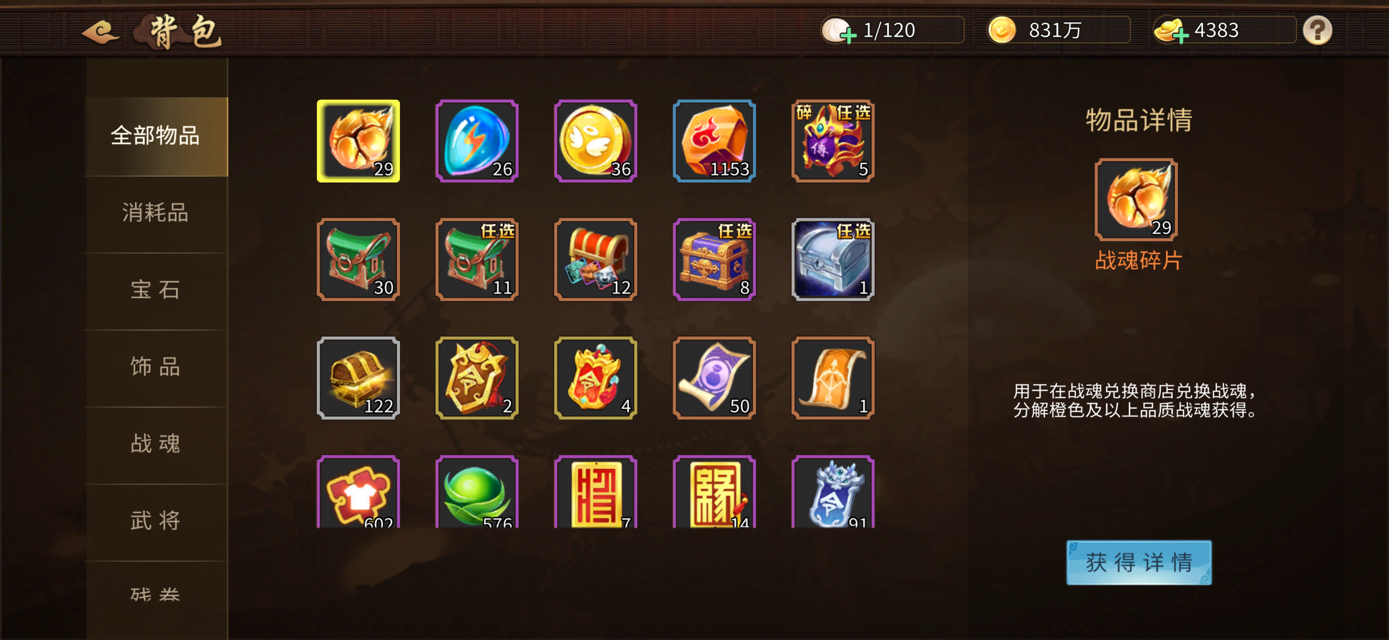Tap the back arrow next to 背包

tap(100, 32)
